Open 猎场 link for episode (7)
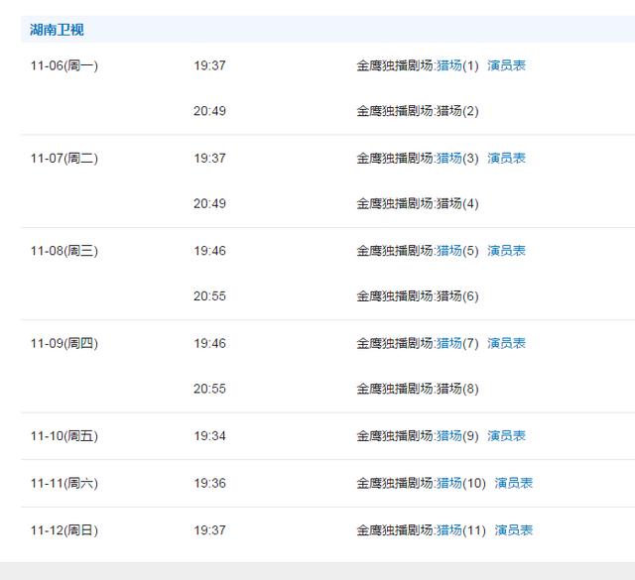The width and height of the screenshot is (635, 580). pos(449,343)
